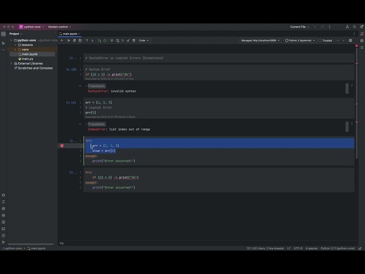Expand the venv folder

15,50
